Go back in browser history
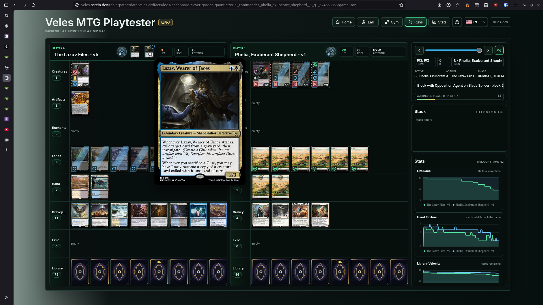 point(15,5)
